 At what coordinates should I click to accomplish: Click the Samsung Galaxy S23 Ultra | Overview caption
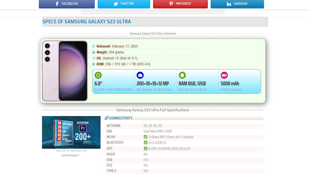[153, 34]
